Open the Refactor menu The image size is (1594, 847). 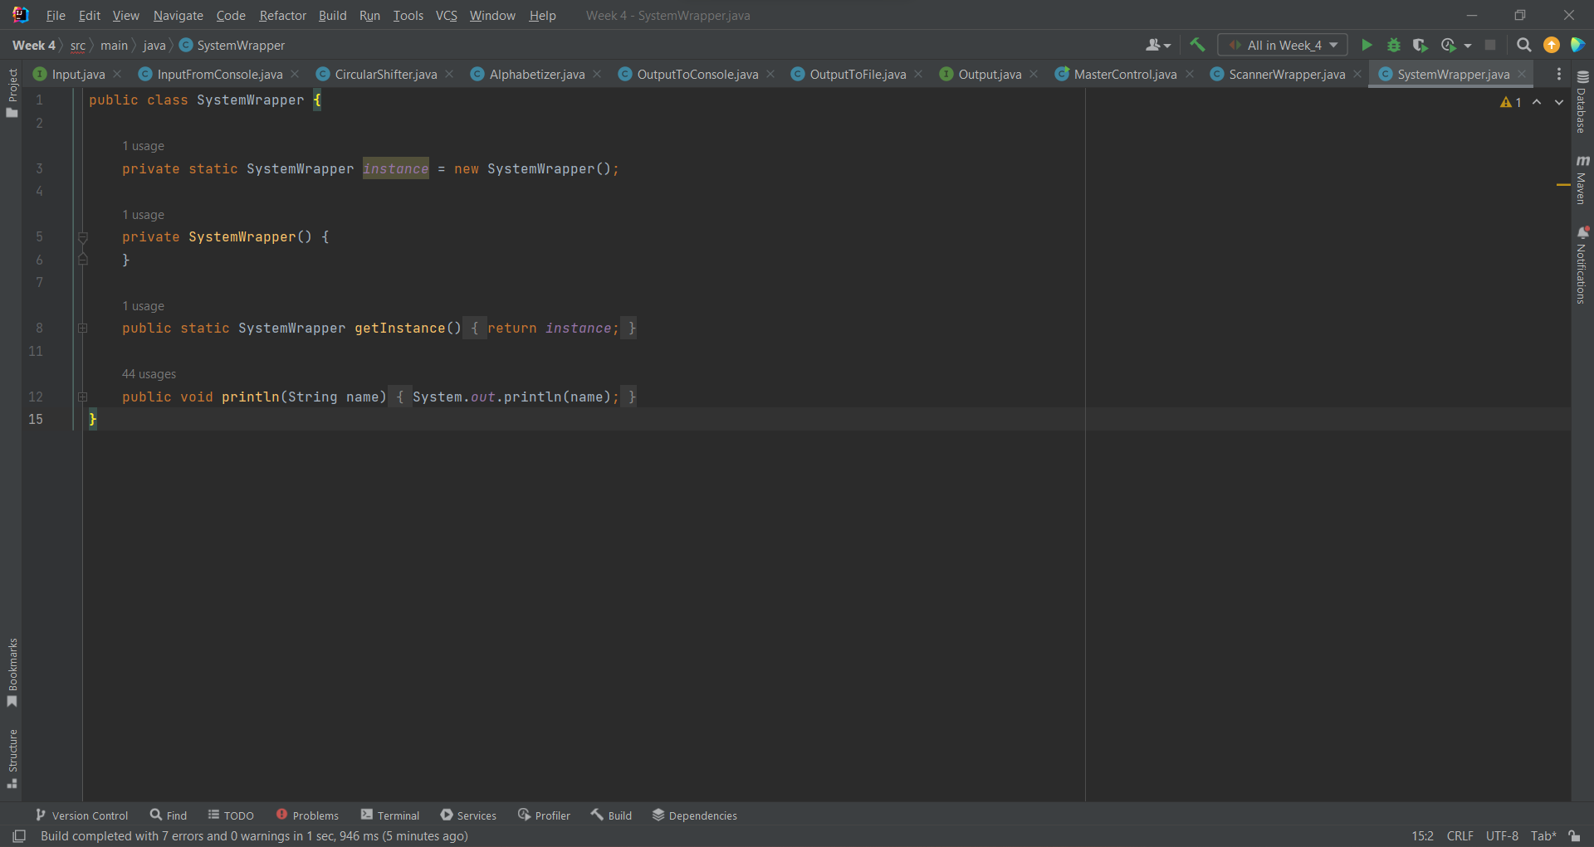(282, 15)
